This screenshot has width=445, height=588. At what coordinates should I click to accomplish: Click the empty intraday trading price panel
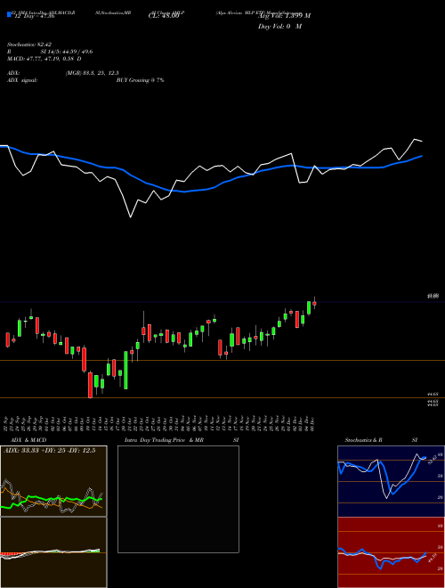point(178,499)
